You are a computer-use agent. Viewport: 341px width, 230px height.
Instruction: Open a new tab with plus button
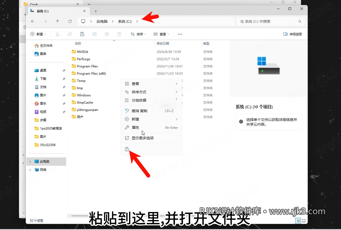click(96, 11)
